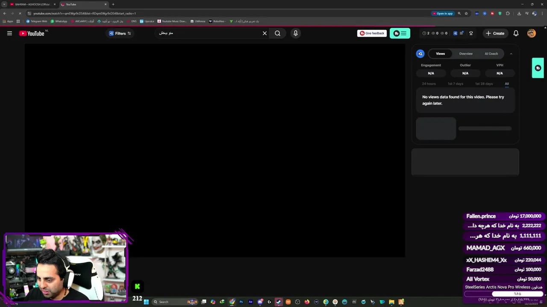
Task: Click the magnifier search button
Action: (277, 33)
